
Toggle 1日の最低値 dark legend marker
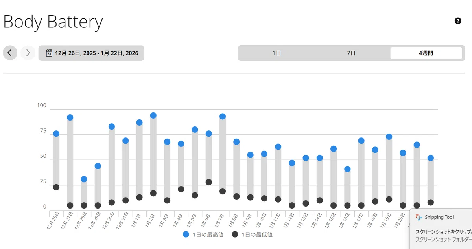(x=235, y=234)
